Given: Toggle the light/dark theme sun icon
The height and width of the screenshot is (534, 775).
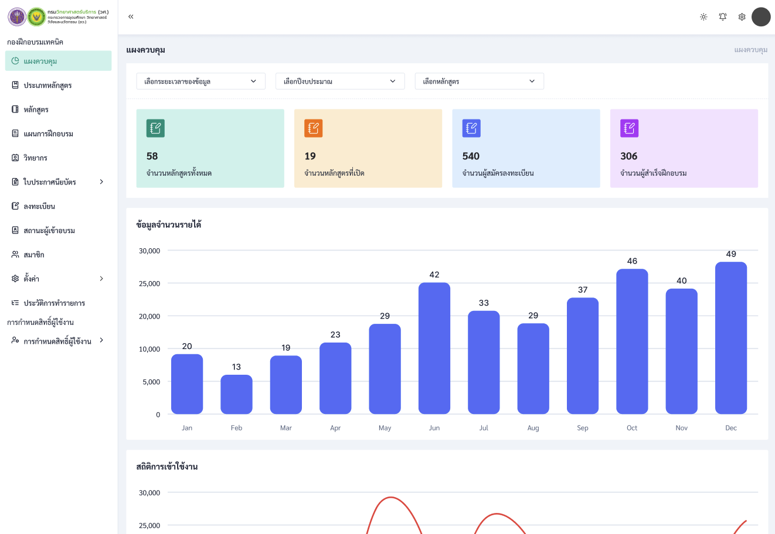Looking at the screenshot, I should (703, 17).
